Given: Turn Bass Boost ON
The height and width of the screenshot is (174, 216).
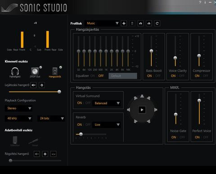Looking at the screenshot, I should pos(149,76).
